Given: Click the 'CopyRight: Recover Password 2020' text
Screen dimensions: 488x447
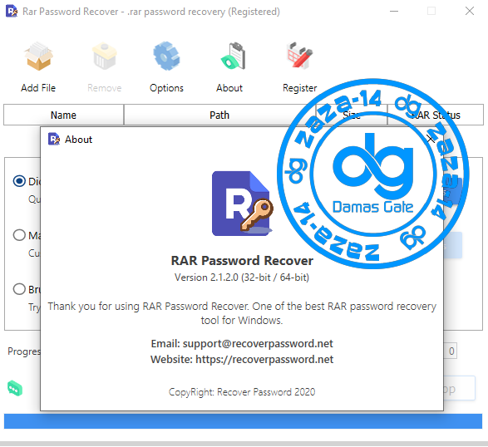Looking at the screenshot, I should tap(242, 392).
